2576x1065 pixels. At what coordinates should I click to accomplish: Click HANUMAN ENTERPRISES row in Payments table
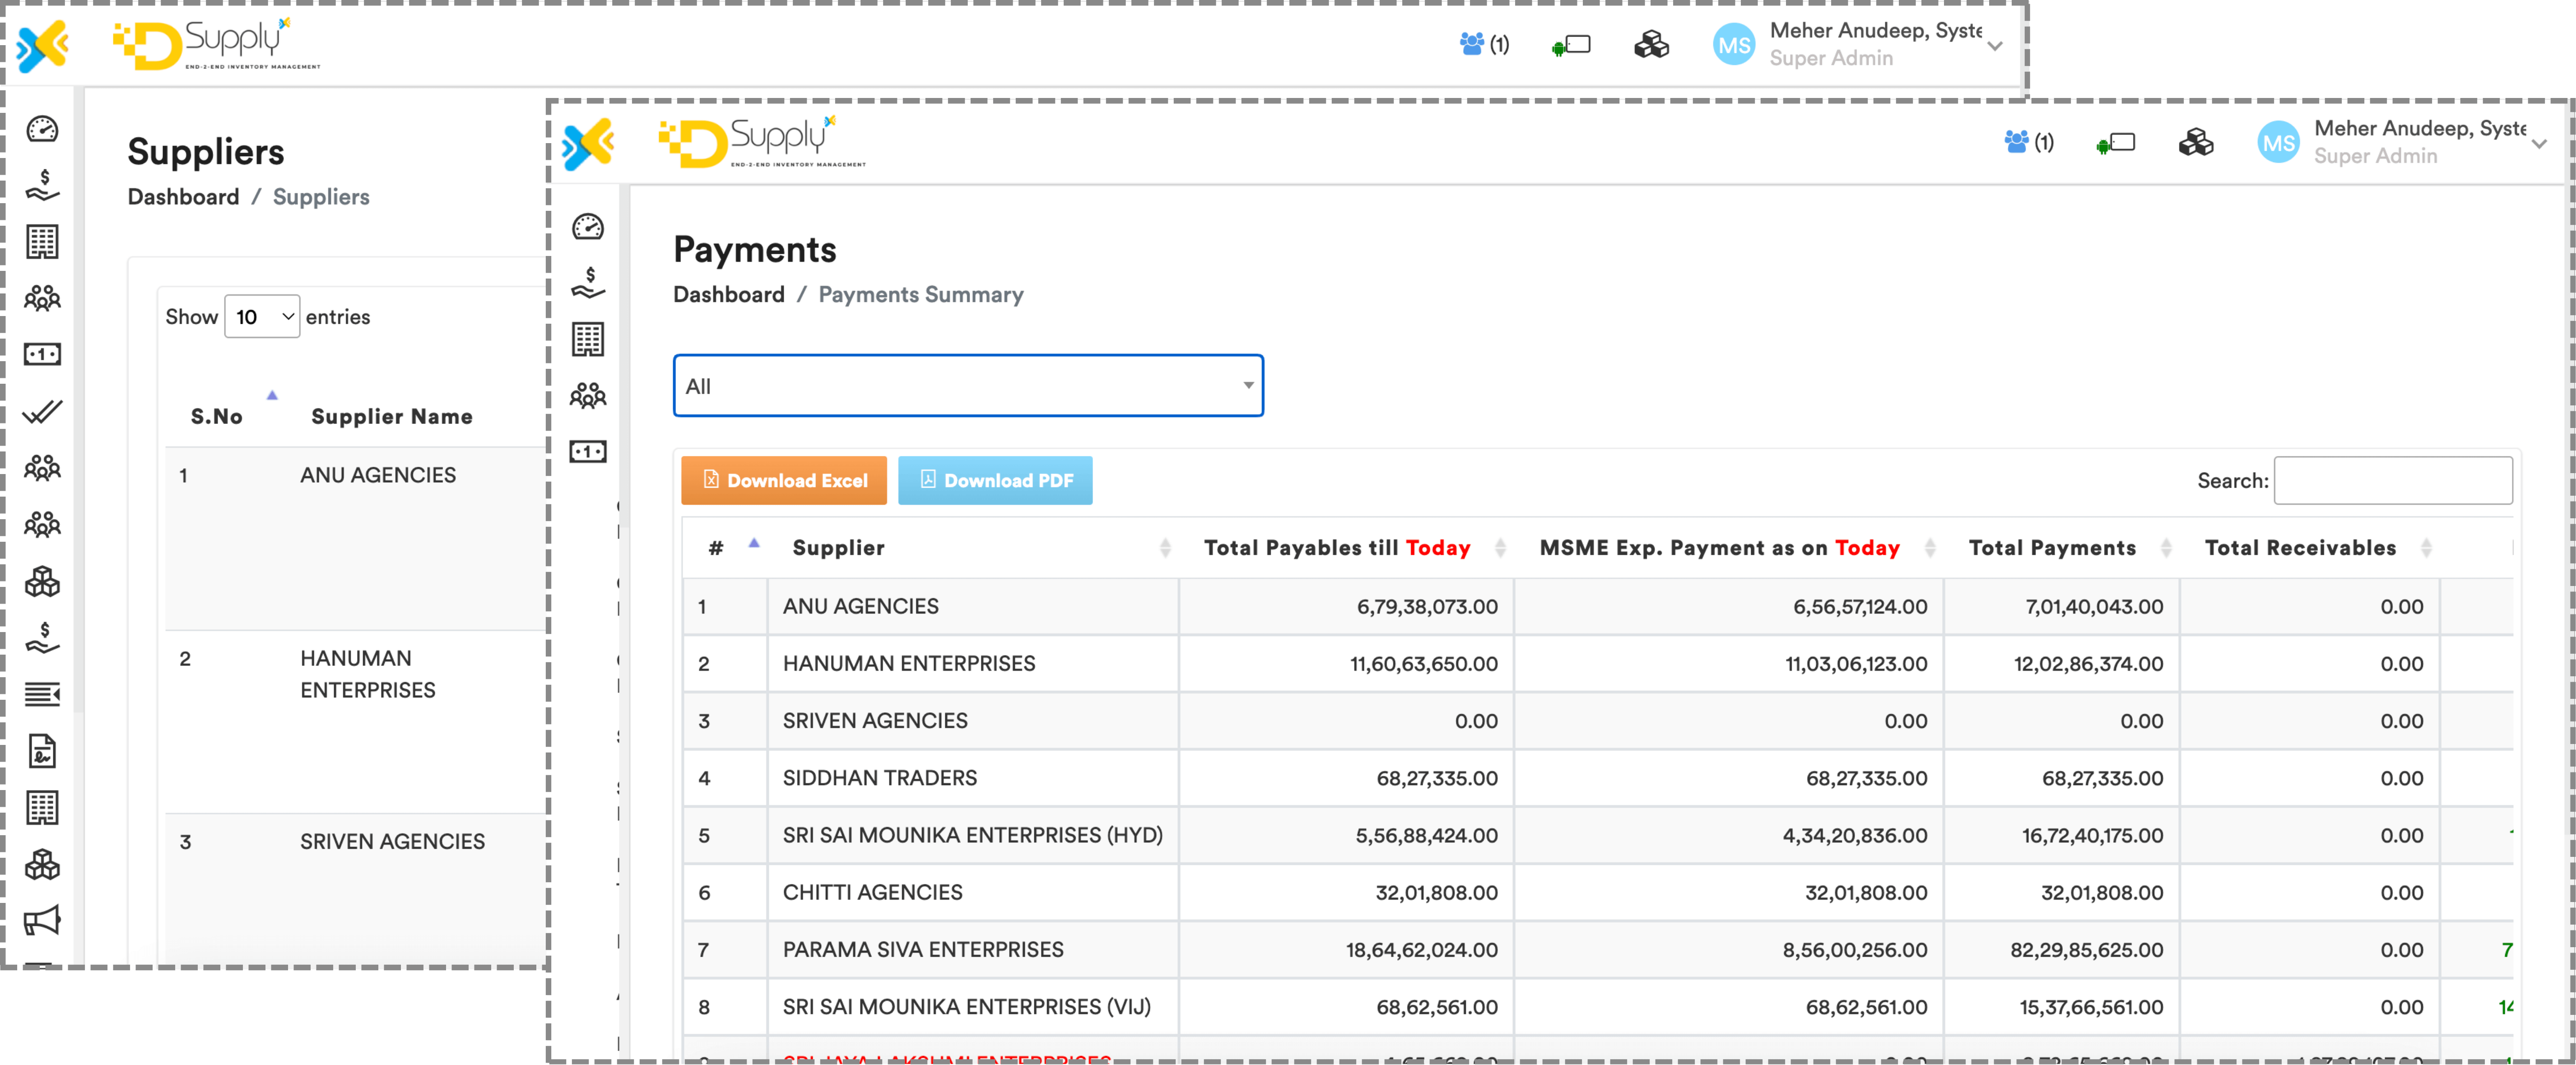(1598, 663)
